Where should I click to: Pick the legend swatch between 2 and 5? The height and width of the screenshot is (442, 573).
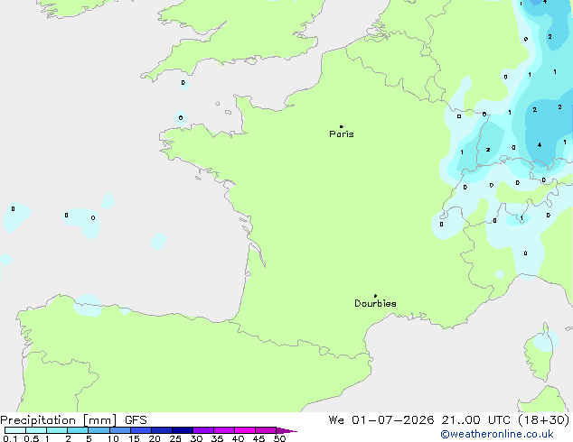click(78, 430)
